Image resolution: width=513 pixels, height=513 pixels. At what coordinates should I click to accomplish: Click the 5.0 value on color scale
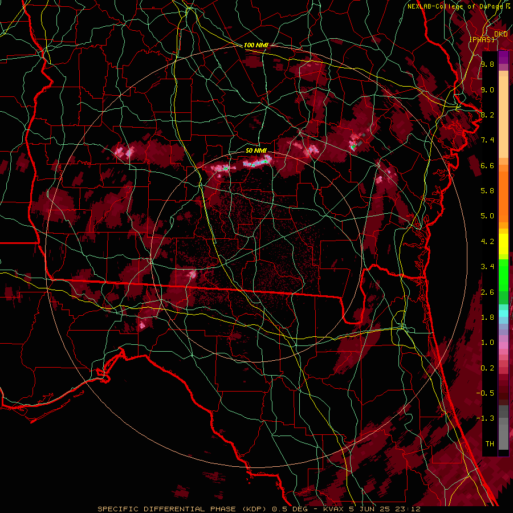click(487, 216)
